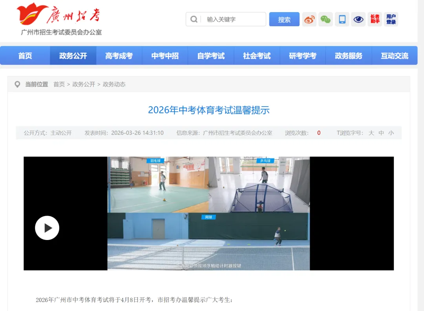This screenshot has width=424, height=311.
Task: Select the 自学考试 tab
Action: pyautogui.click(x=211, y=55)
